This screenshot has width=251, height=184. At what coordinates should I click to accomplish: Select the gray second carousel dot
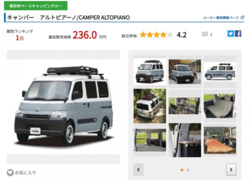click(x=188, y=170)
